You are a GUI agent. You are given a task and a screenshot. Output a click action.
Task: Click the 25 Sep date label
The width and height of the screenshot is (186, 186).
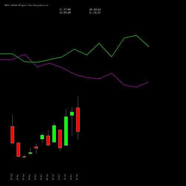tap(17, 177)
